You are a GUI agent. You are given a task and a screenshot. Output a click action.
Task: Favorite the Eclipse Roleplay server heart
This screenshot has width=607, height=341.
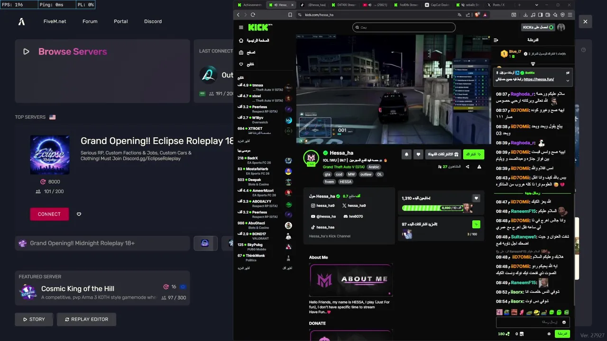point(79,214)
